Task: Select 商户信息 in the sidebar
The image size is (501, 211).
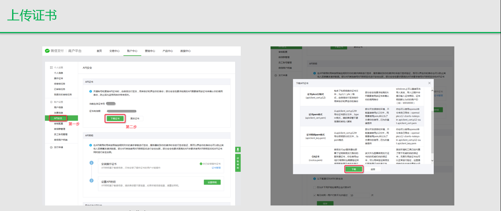Action: [x=58, y=107]
